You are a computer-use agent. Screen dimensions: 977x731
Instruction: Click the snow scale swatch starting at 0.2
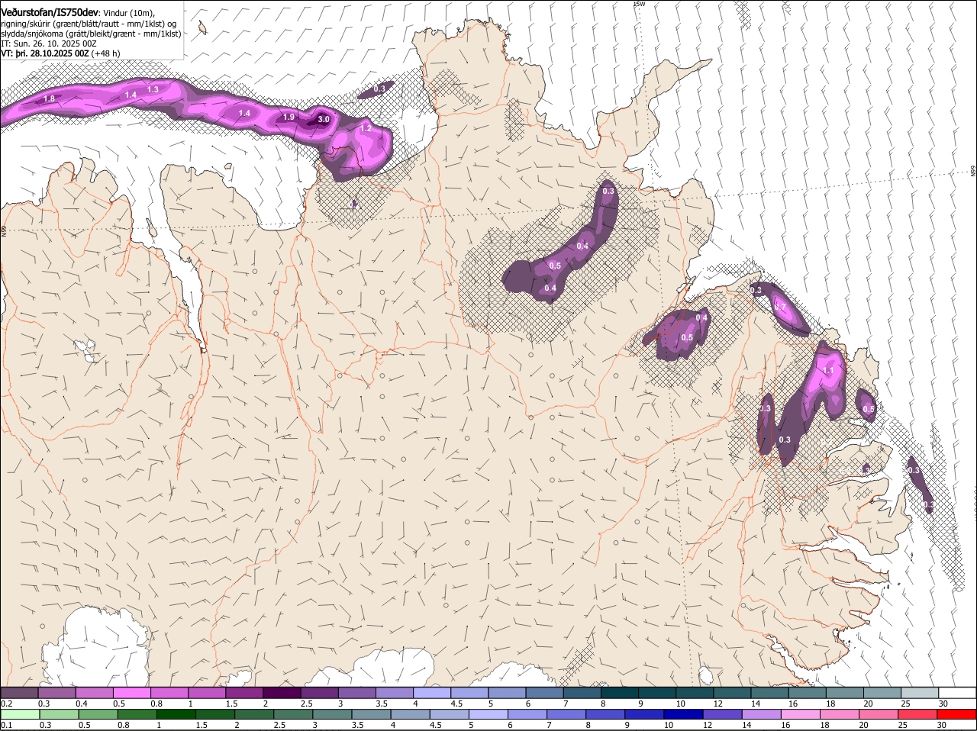click(x=19, y=692)
